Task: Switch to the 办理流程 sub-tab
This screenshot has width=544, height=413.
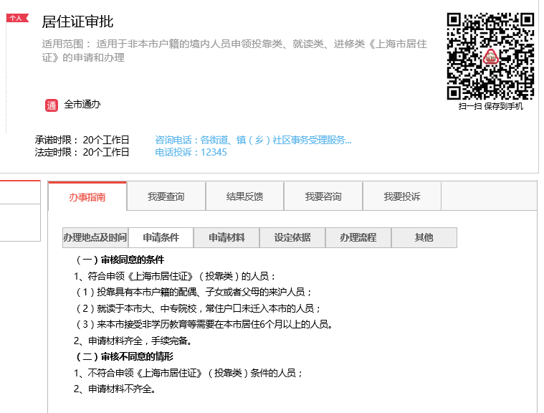Action: click(x=358, y=237)
